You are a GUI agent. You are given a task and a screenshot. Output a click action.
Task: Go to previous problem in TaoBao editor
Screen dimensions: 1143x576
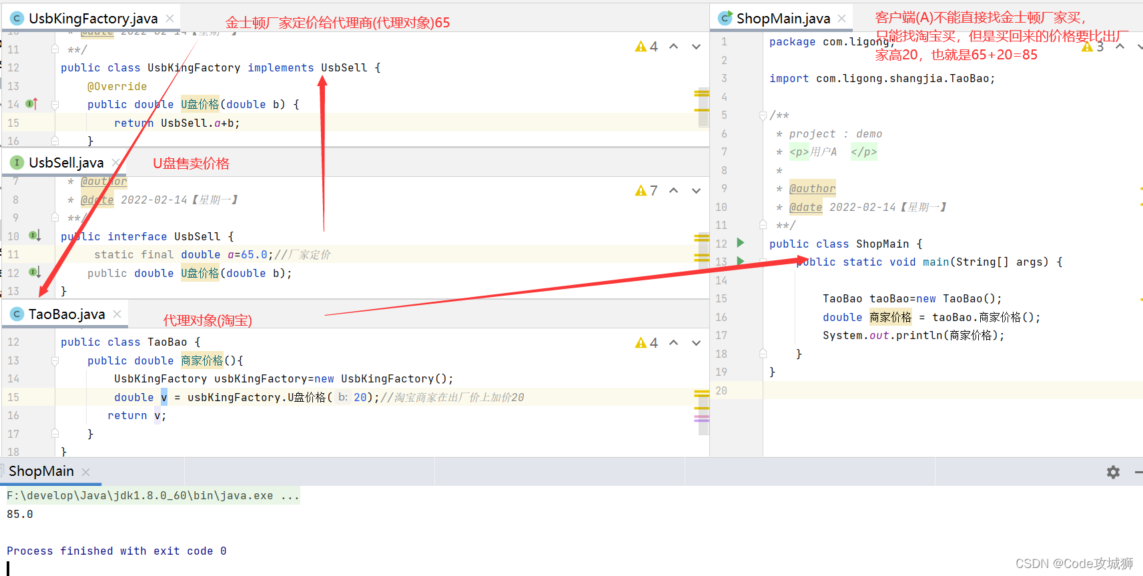674,342
